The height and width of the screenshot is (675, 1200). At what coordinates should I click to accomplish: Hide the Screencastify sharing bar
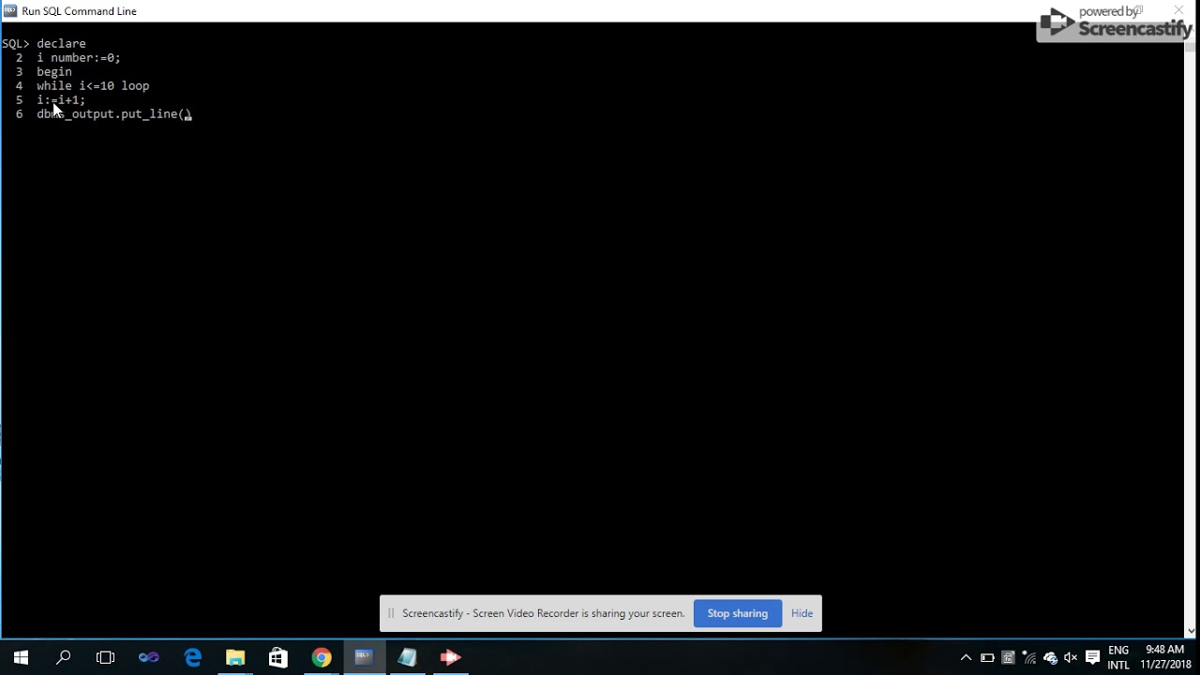[x=802, y=613]
